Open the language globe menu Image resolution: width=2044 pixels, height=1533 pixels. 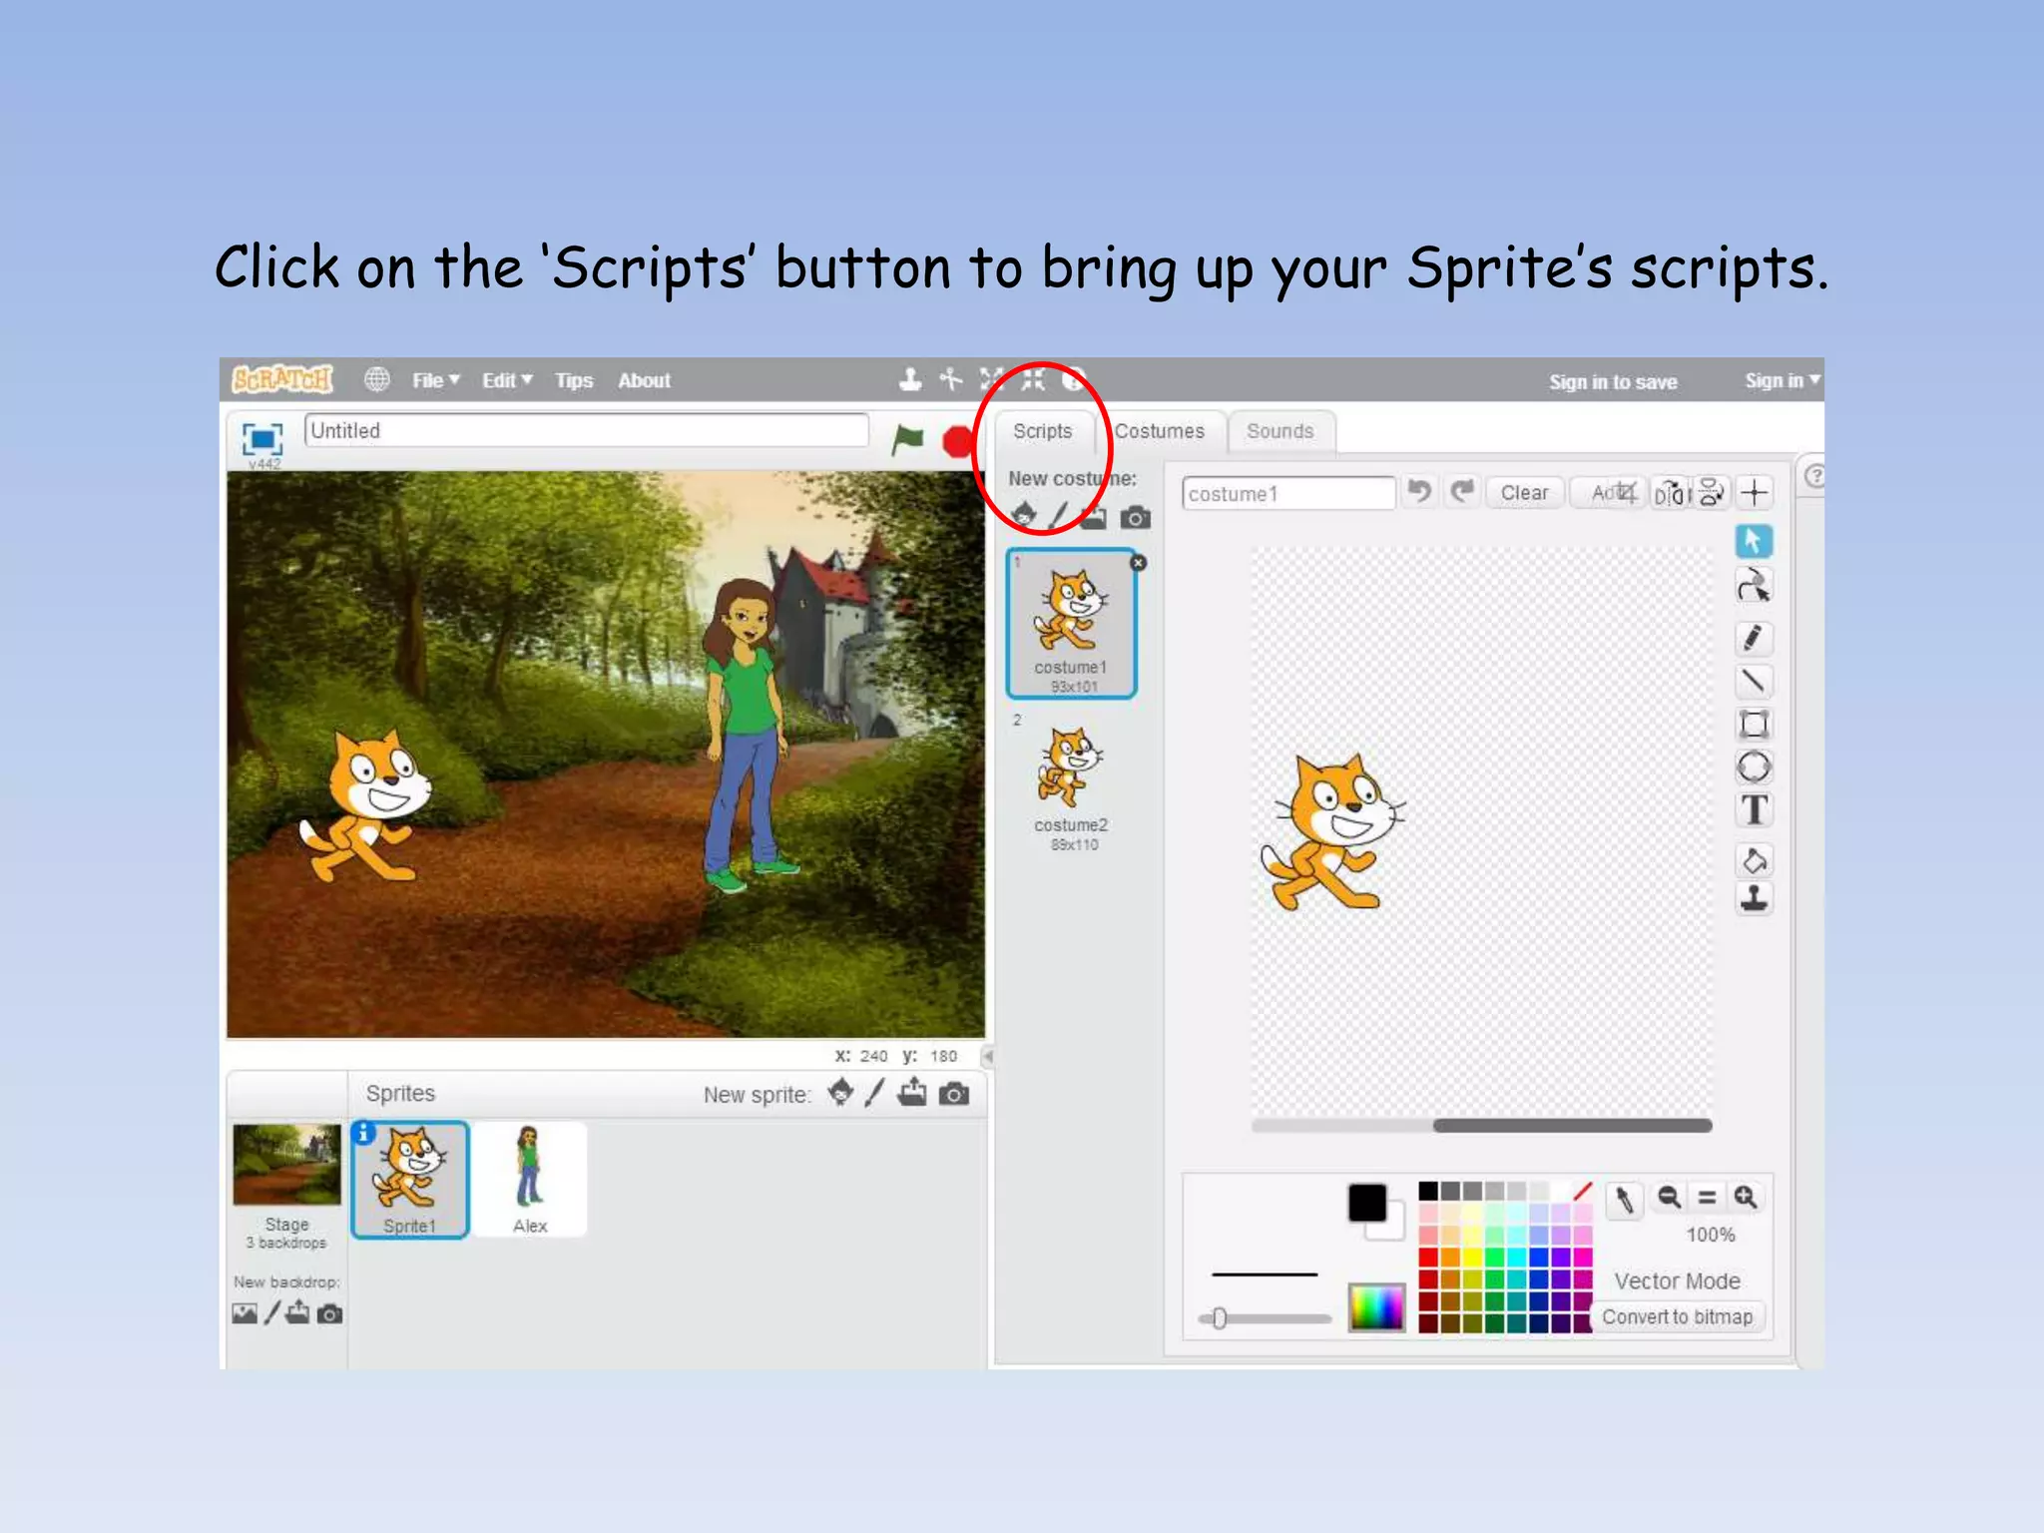(376, 380)
